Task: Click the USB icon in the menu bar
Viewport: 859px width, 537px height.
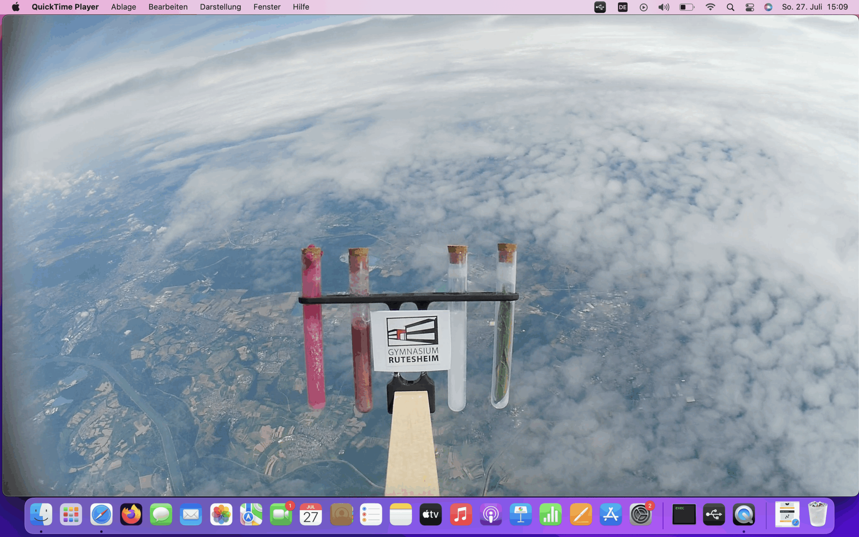Action: tap(600, 7)
